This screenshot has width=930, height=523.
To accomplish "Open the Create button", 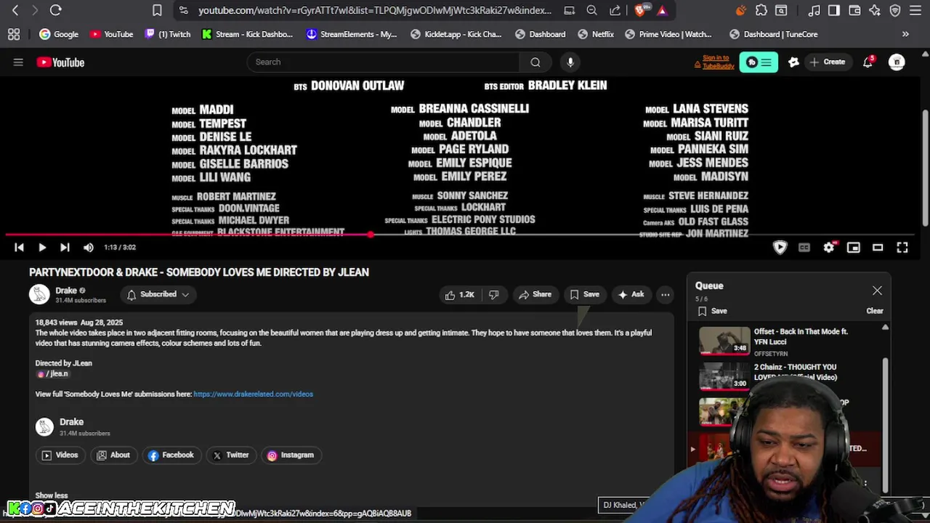I will pos(827,62).
